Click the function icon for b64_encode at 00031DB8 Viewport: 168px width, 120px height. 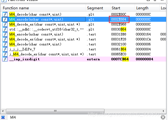coord(5,35)
